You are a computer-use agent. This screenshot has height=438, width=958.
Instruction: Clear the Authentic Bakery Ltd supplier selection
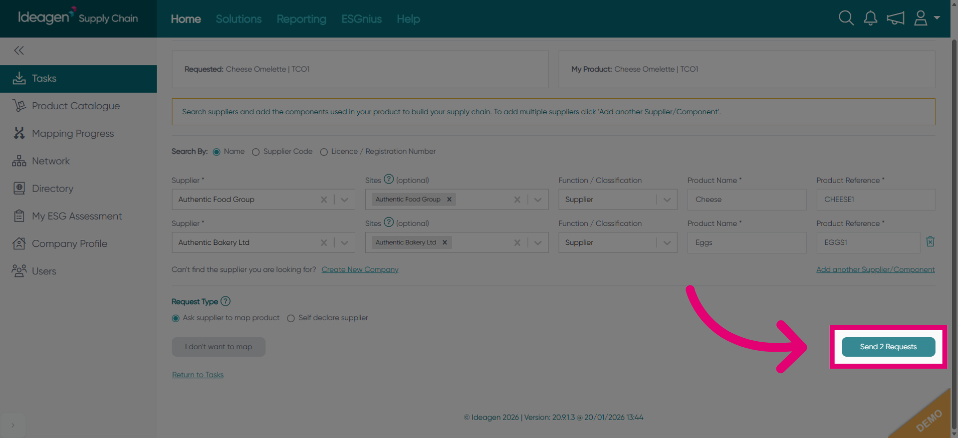coord(324,243)
